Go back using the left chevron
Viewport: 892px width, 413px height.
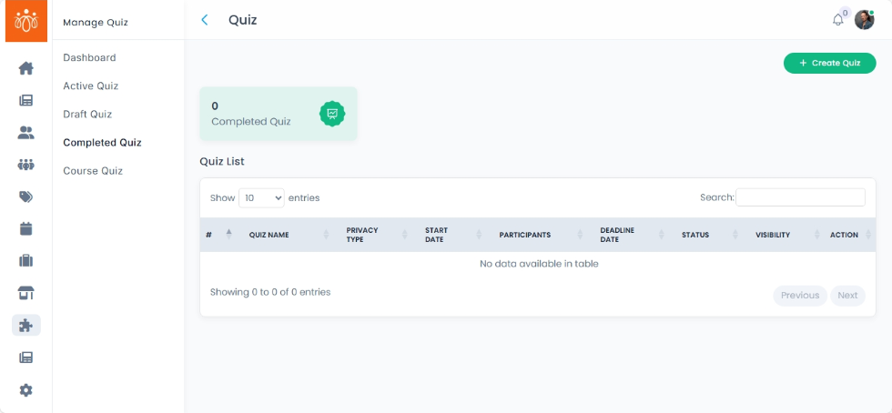click(x=205, y=20)
